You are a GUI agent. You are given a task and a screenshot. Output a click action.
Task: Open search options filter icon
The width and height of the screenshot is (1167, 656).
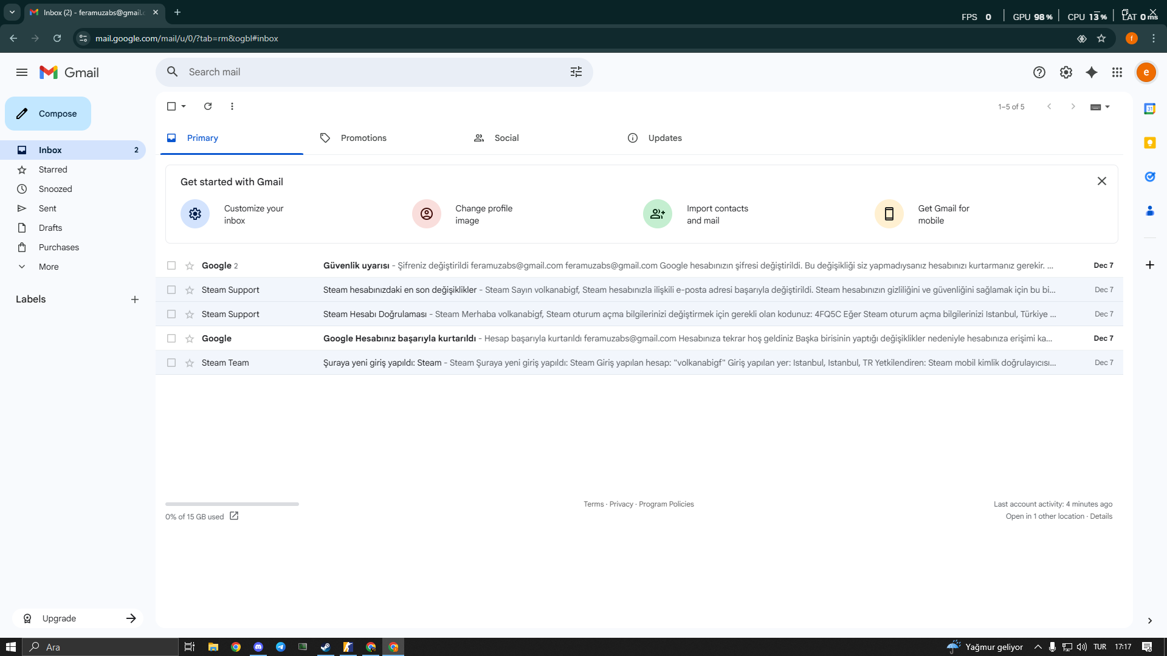(x=576, y=72)
